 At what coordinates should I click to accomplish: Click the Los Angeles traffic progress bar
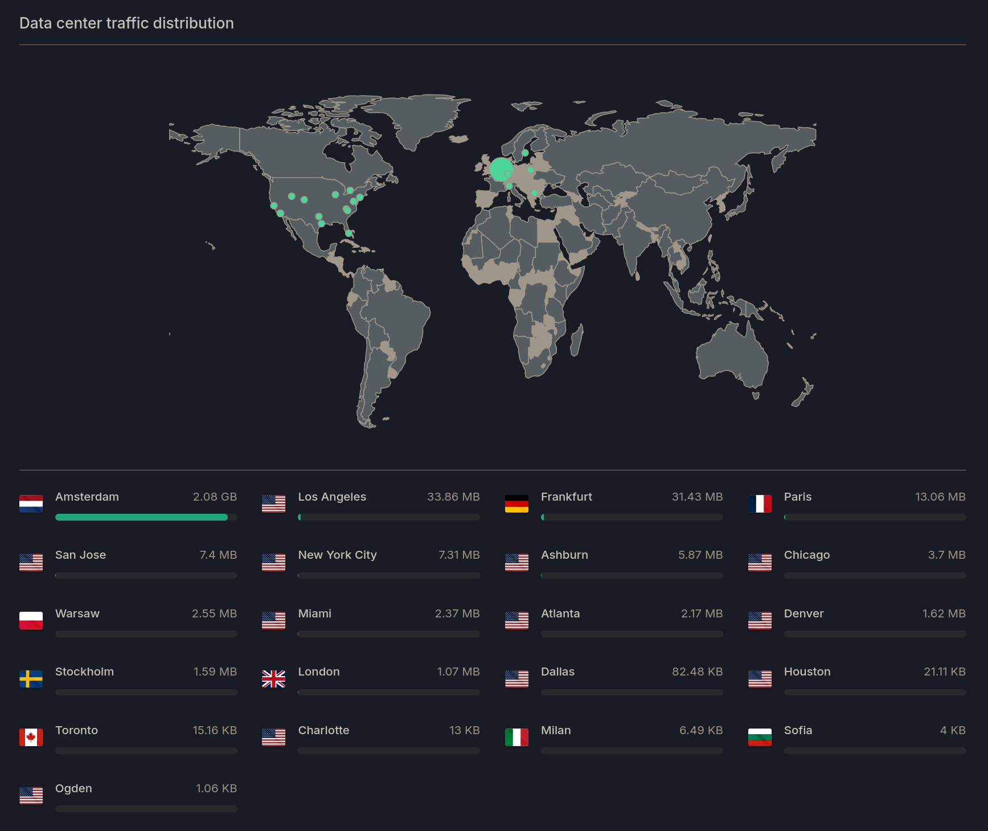(389, 517)
